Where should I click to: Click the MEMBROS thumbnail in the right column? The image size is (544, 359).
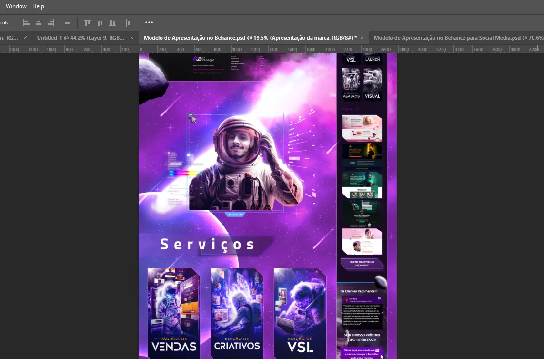click(351, 84)
